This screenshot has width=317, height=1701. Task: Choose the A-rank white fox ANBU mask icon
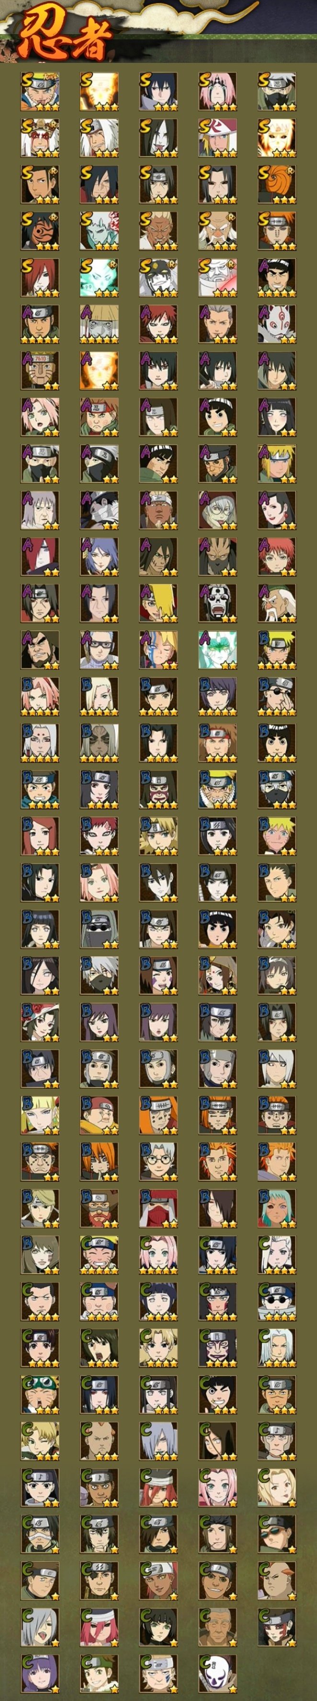point(277,323)
